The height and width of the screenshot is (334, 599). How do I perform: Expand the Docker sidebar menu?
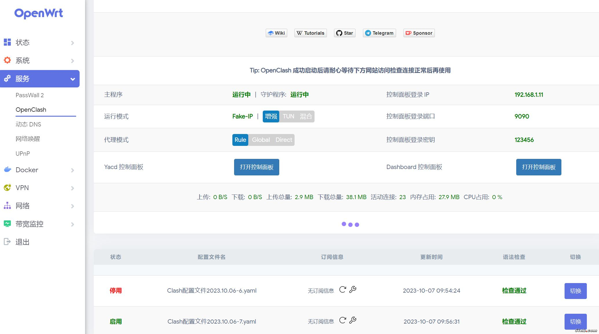pyautogui.click(x=40, y=170)
